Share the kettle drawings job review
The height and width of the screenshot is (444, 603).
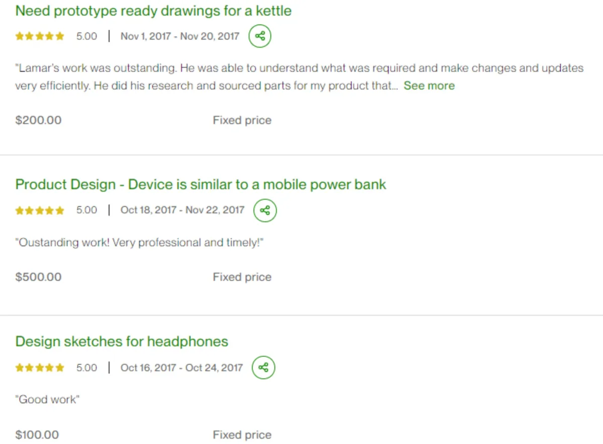coord(260,36)
